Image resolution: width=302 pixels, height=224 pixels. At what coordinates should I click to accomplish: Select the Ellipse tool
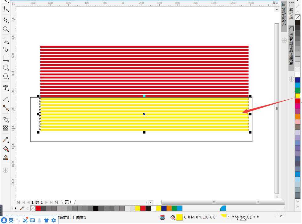click(x=6, y=67)
